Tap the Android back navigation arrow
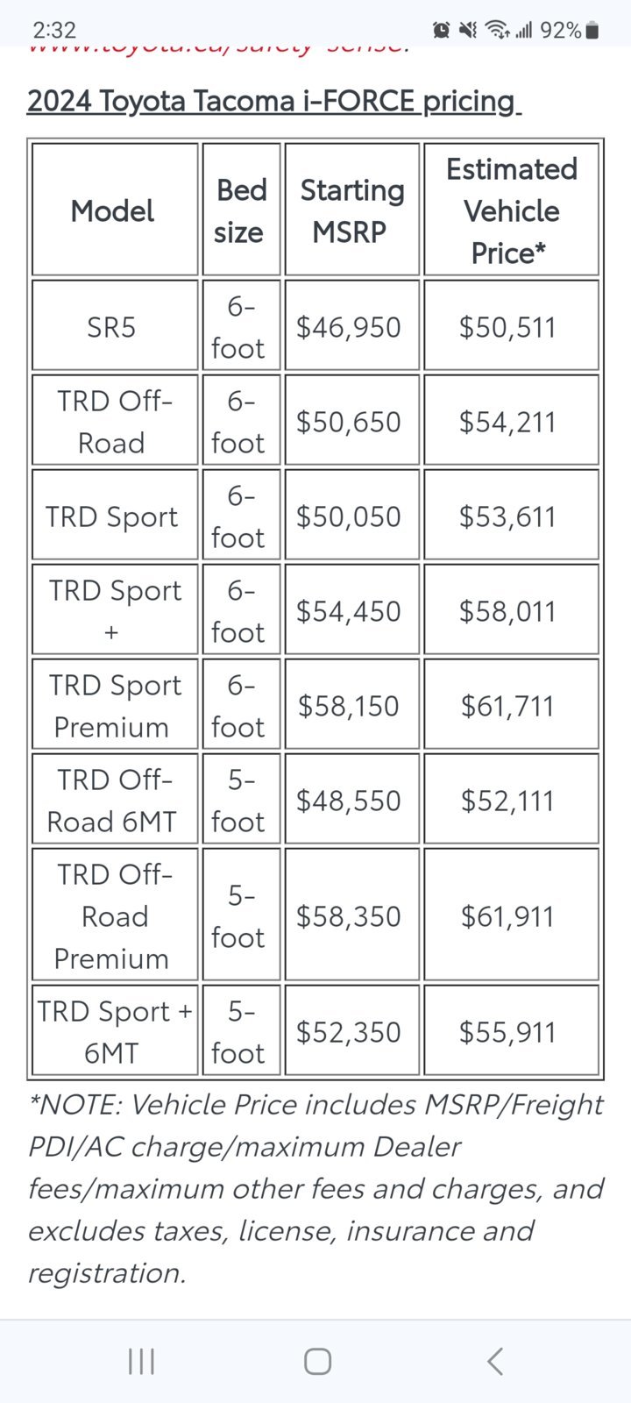Image resolution: width=631 pixels, height=1403 pixels. pyautogui.click(x=495, y=1362)
